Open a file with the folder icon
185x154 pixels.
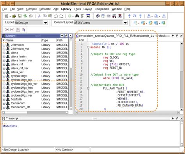coord(14,16)
